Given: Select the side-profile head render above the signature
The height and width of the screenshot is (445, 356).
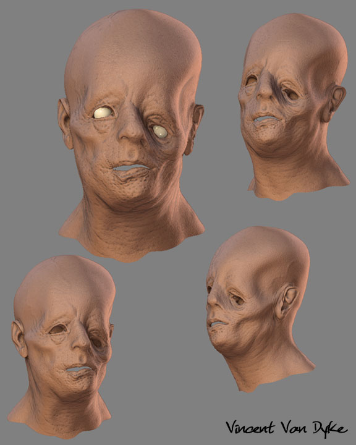Looking at the screenshot, I should pos(261,310).
